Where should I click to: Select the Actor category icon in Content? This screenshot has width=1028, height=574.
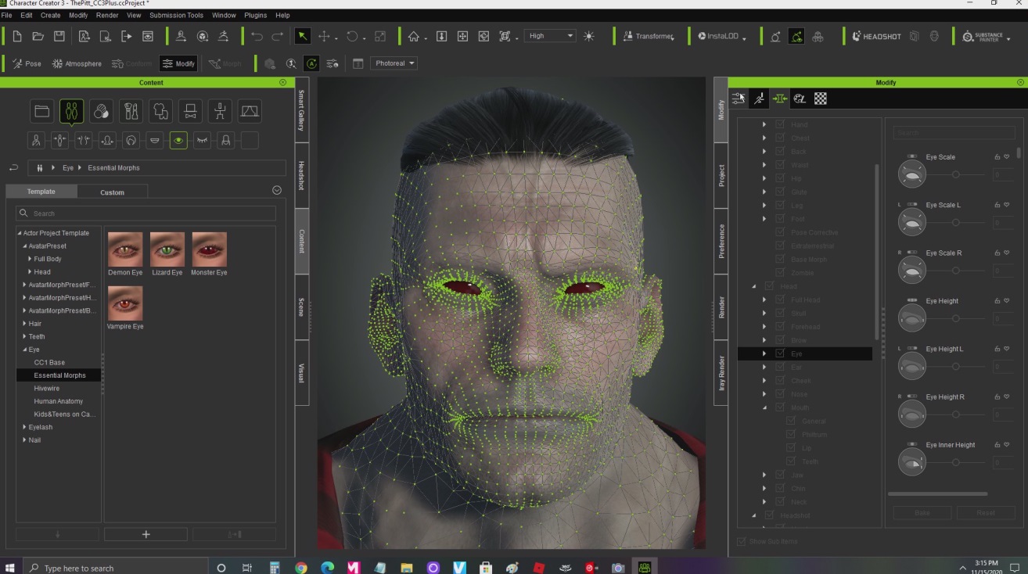[71, 111]
